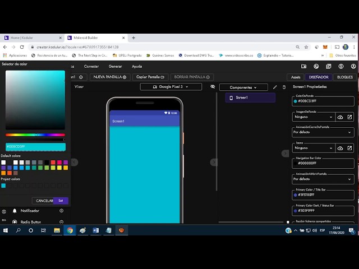Open the Ayuda menu
The height and width of the screenshot is (269, 359).
coord(137,66)
